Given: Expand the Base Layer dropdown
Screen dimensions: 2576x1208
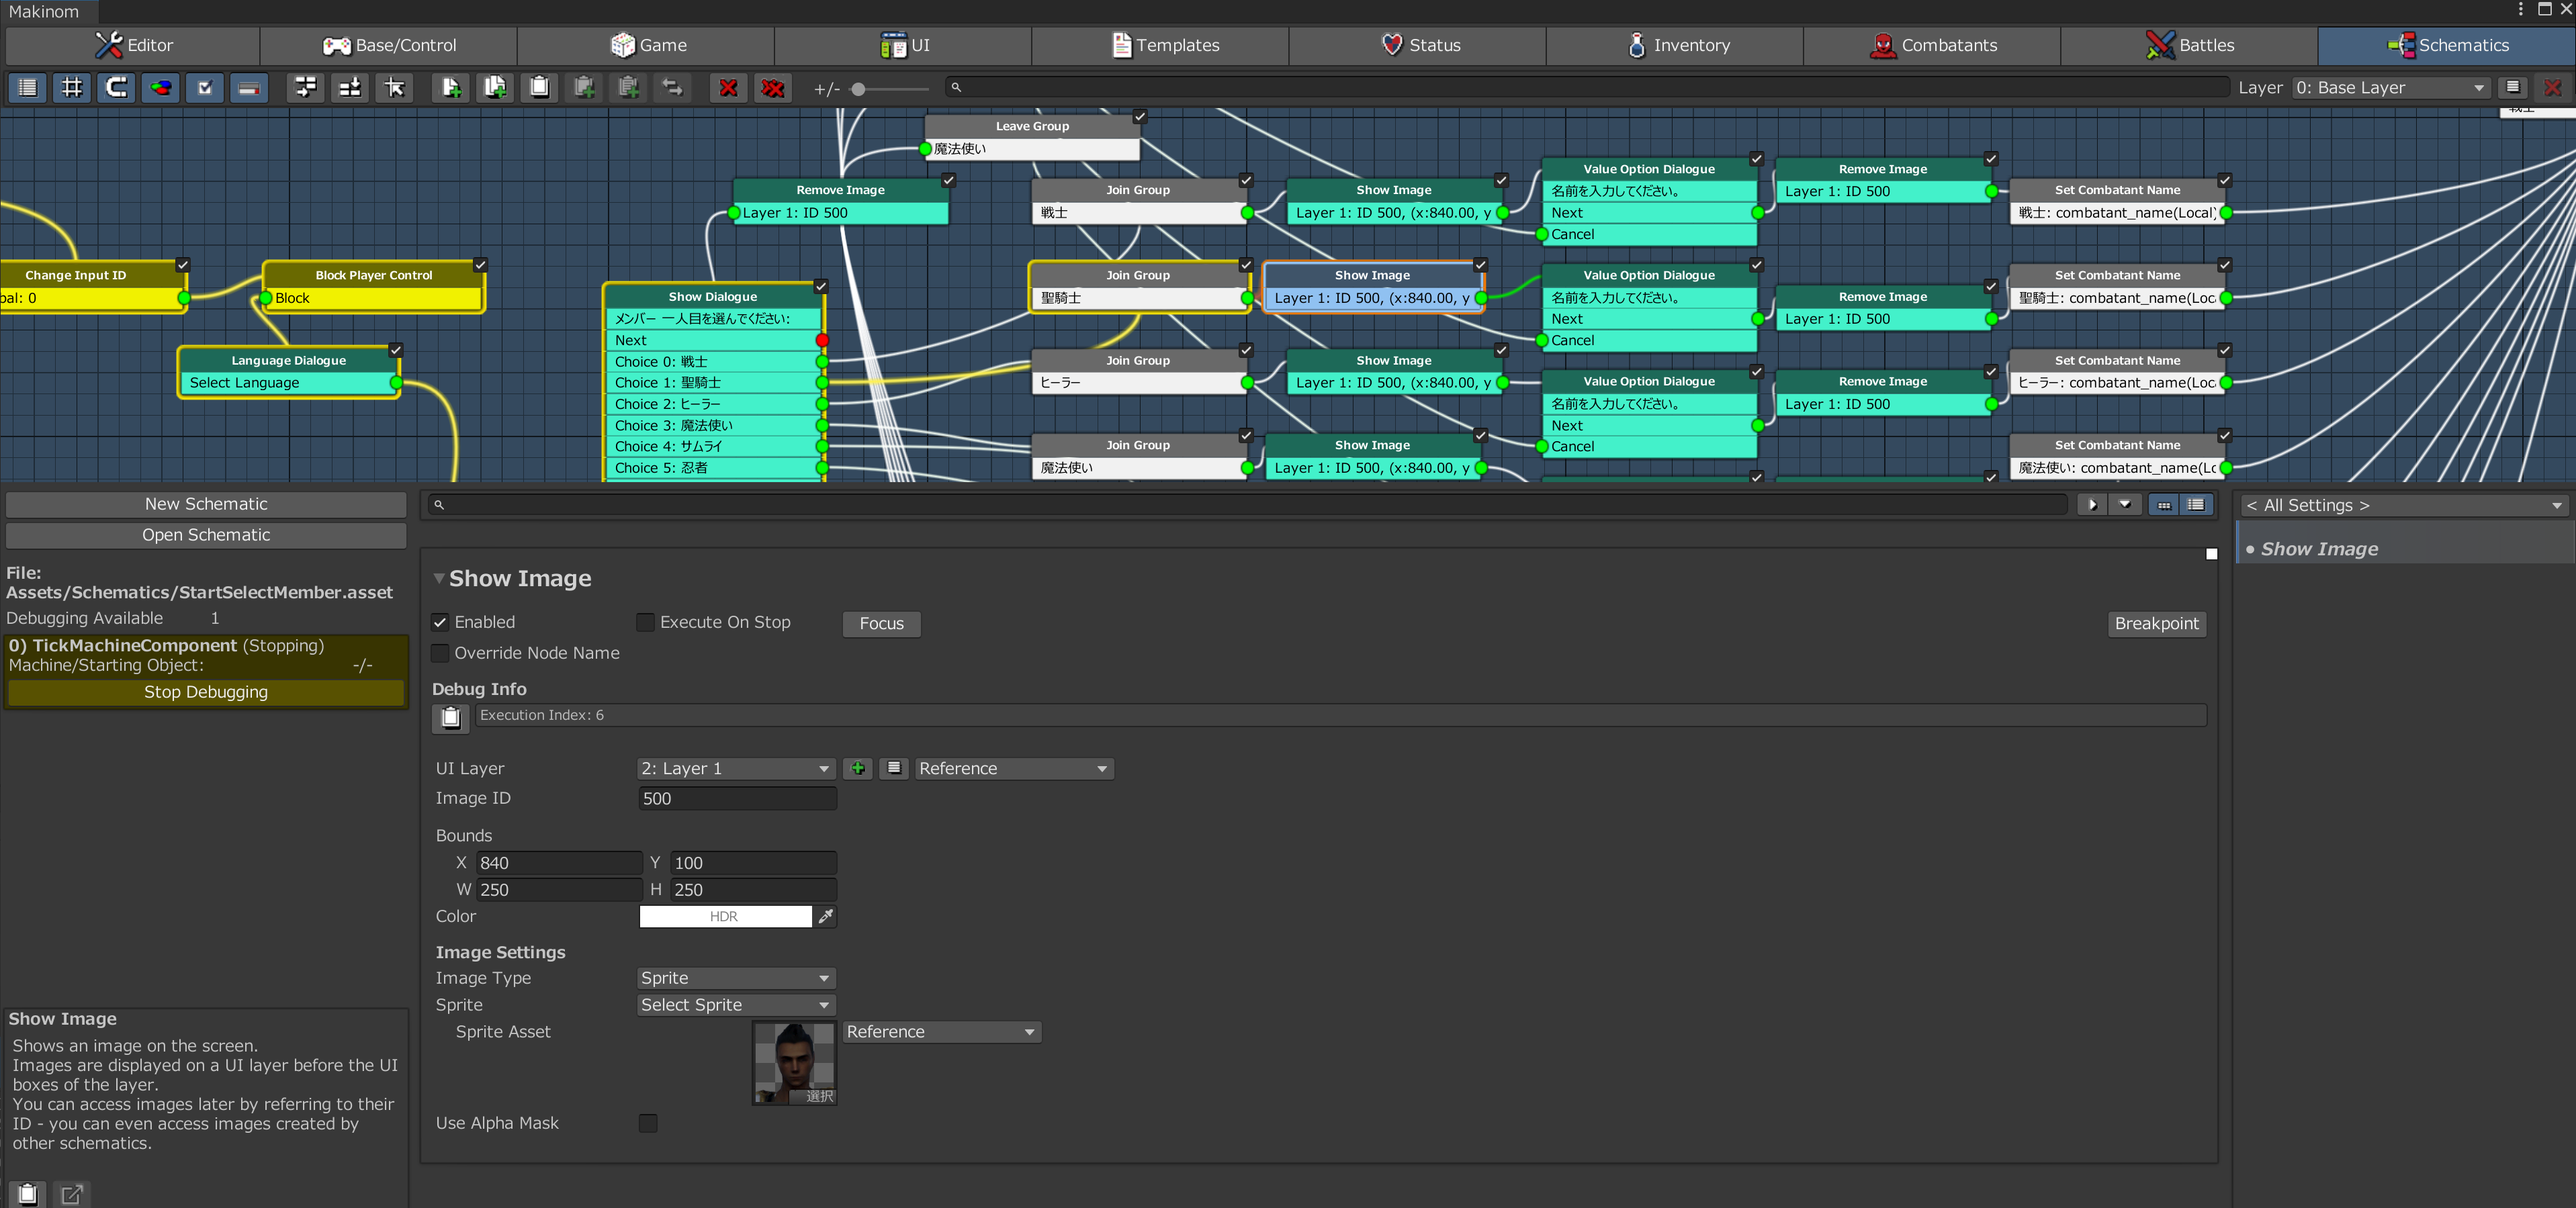Looking at the screenshot, I should (x=2388, y=88).
